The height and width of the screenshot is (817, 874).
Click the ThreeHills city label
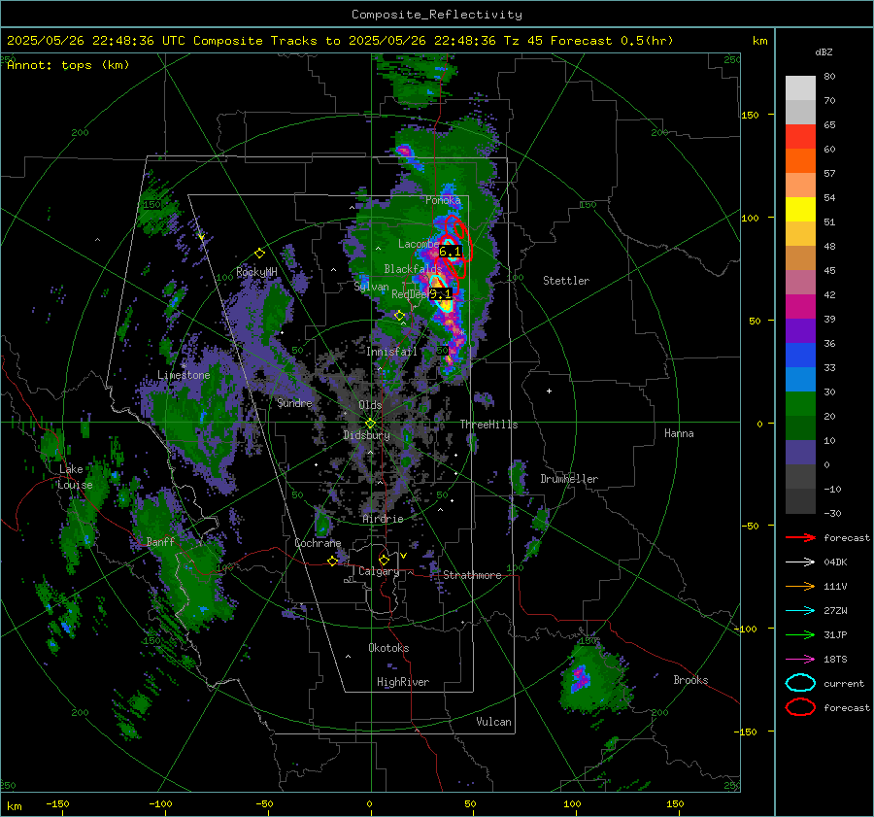coord(488,425)
